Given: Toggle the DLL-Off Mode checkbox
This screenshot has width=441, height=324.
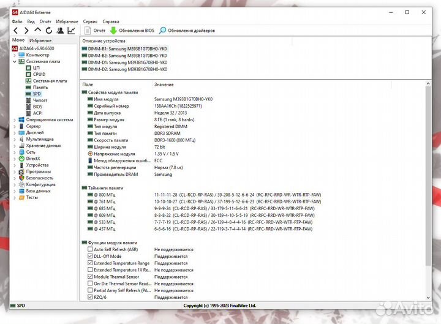Looking at the screenshot, I should click(91, 257).
